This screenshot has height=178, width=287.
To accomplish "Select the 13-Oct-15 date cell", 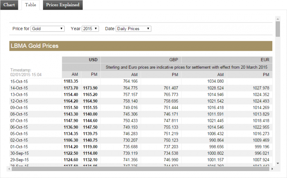I will pyautogui.click(x=19, y=95).
